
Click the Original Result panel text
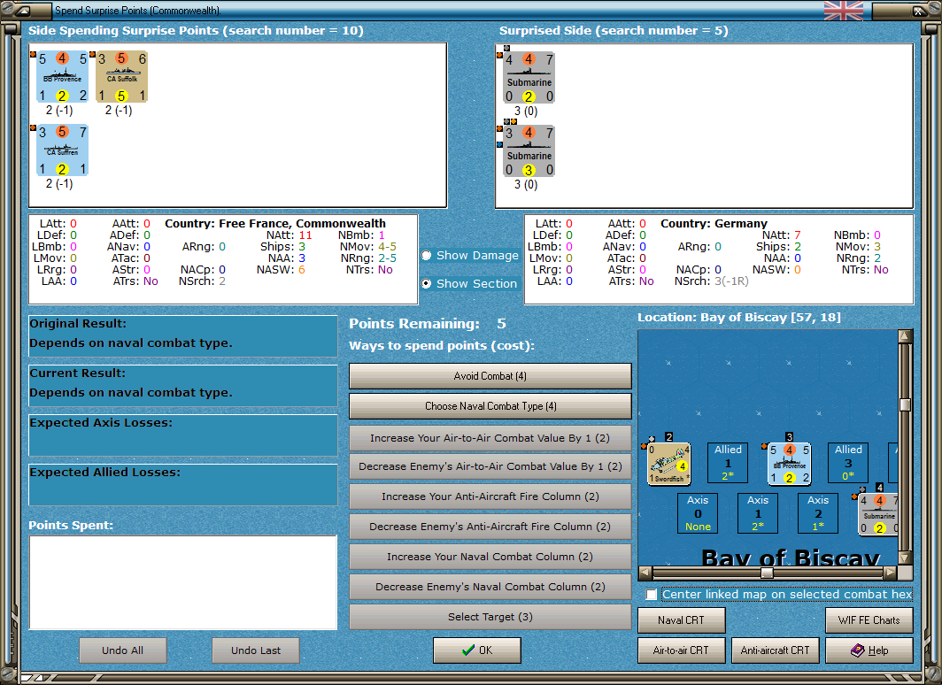coord(183,335)
